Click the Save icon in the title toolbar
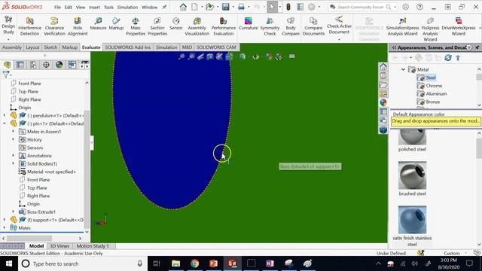Image resolution: width=482 pixels, height=271 pixels. (226, 7)
